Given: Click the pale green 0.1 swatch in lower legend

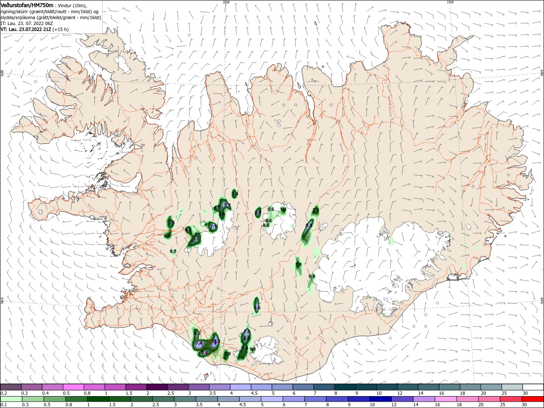Looking at the screenshot, I should (x=10, y=399).
